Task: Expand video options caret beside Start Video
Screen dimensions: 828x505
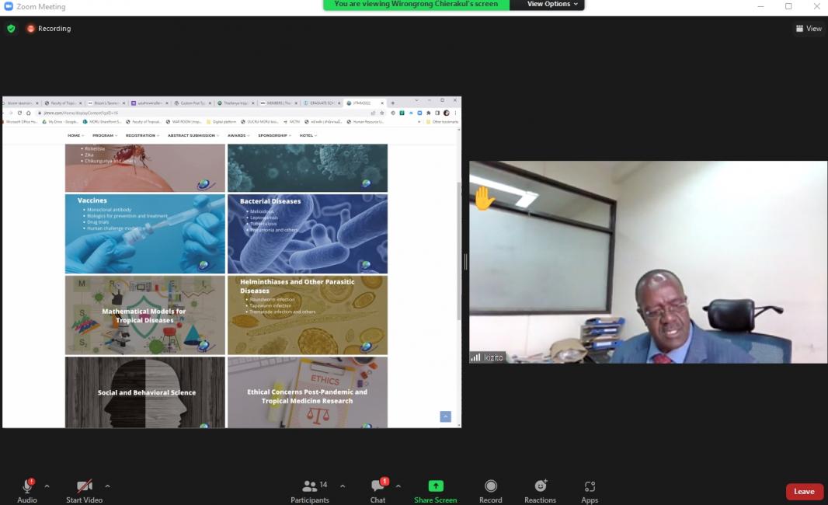Action: click(x=107, y=486)
